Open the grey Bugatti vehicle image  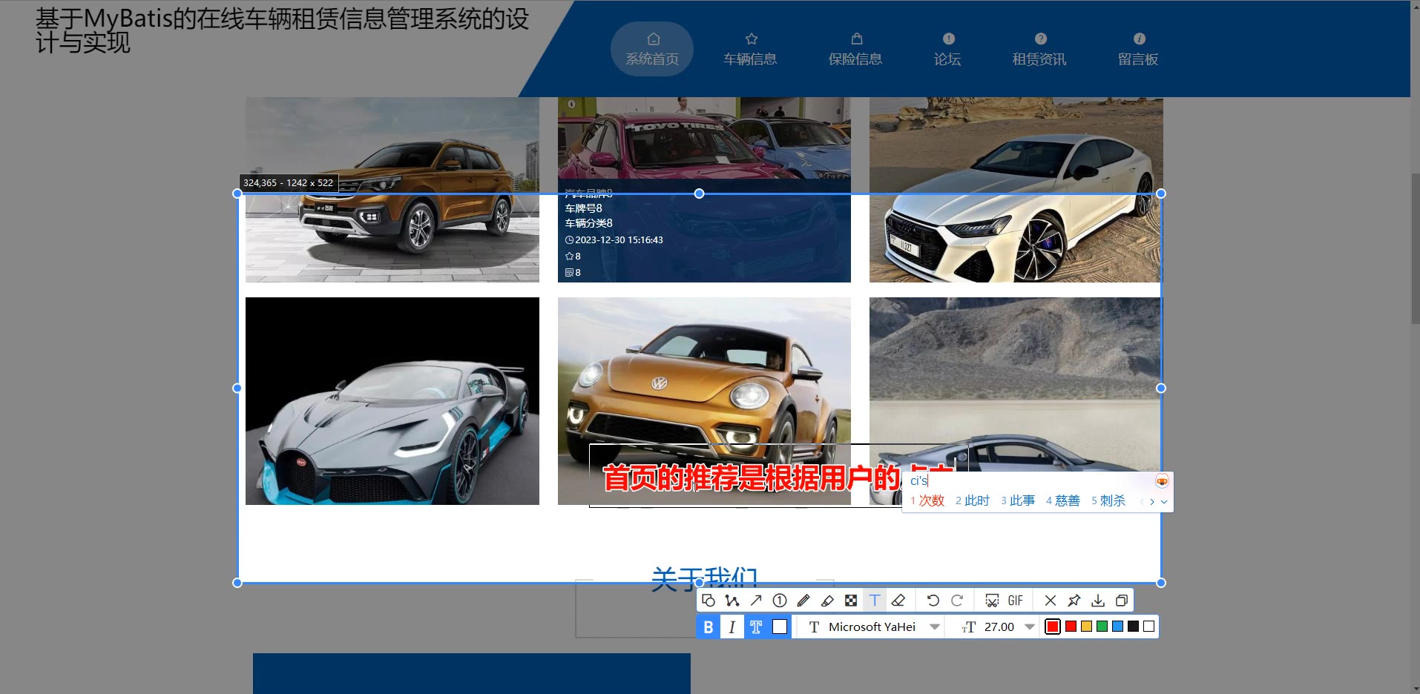(392, 401)
